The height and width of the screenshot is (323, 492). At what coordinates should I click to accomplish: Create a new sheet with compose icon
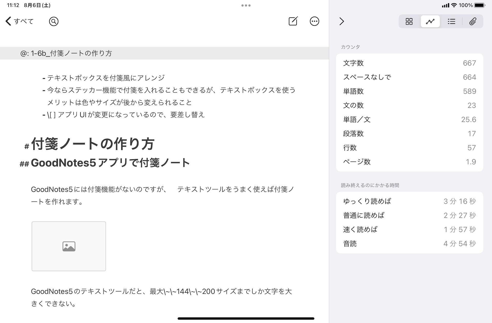[293, 21]
